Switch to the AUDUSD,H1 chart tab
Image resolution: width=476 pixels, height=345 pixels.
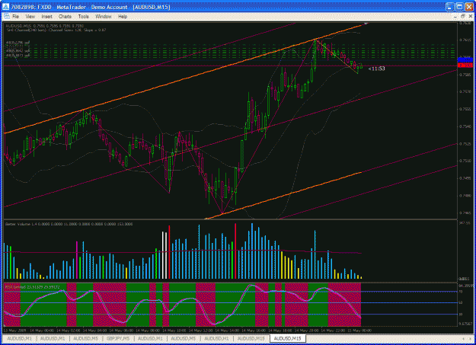tap(216, 338)
